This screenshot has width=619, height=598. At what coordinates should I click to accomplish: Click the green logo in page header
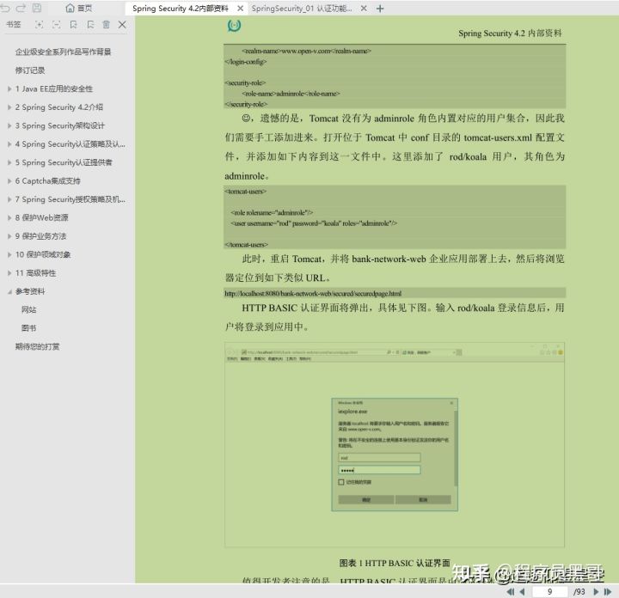click(x=234, y=25)
